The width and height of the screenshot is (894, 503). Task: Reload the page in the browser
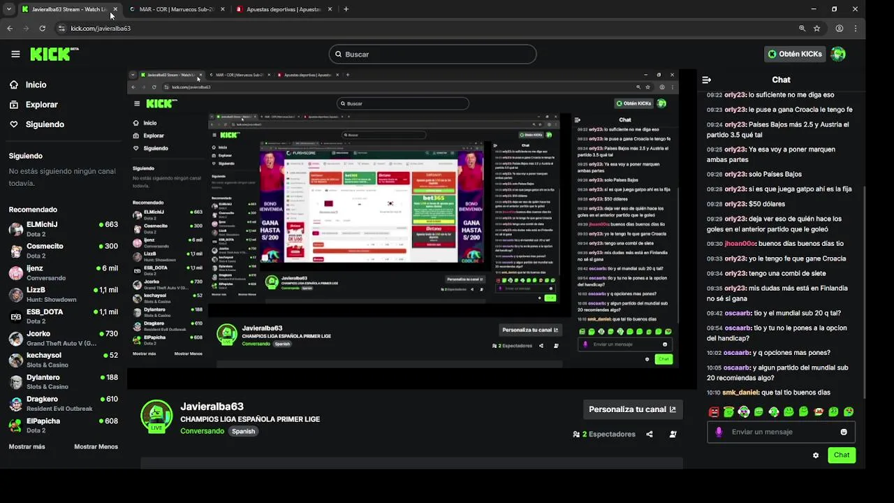click(42, 28)
